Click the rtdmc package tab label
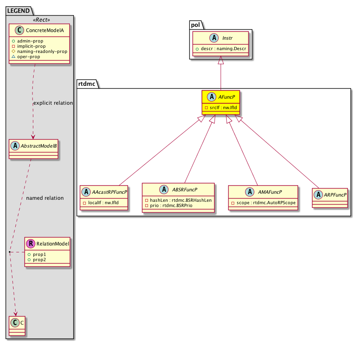359x343 pixels. coord(85,84)
